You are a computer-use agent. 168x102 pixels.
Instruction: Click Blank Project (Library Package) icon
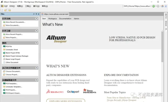[4, 56]
